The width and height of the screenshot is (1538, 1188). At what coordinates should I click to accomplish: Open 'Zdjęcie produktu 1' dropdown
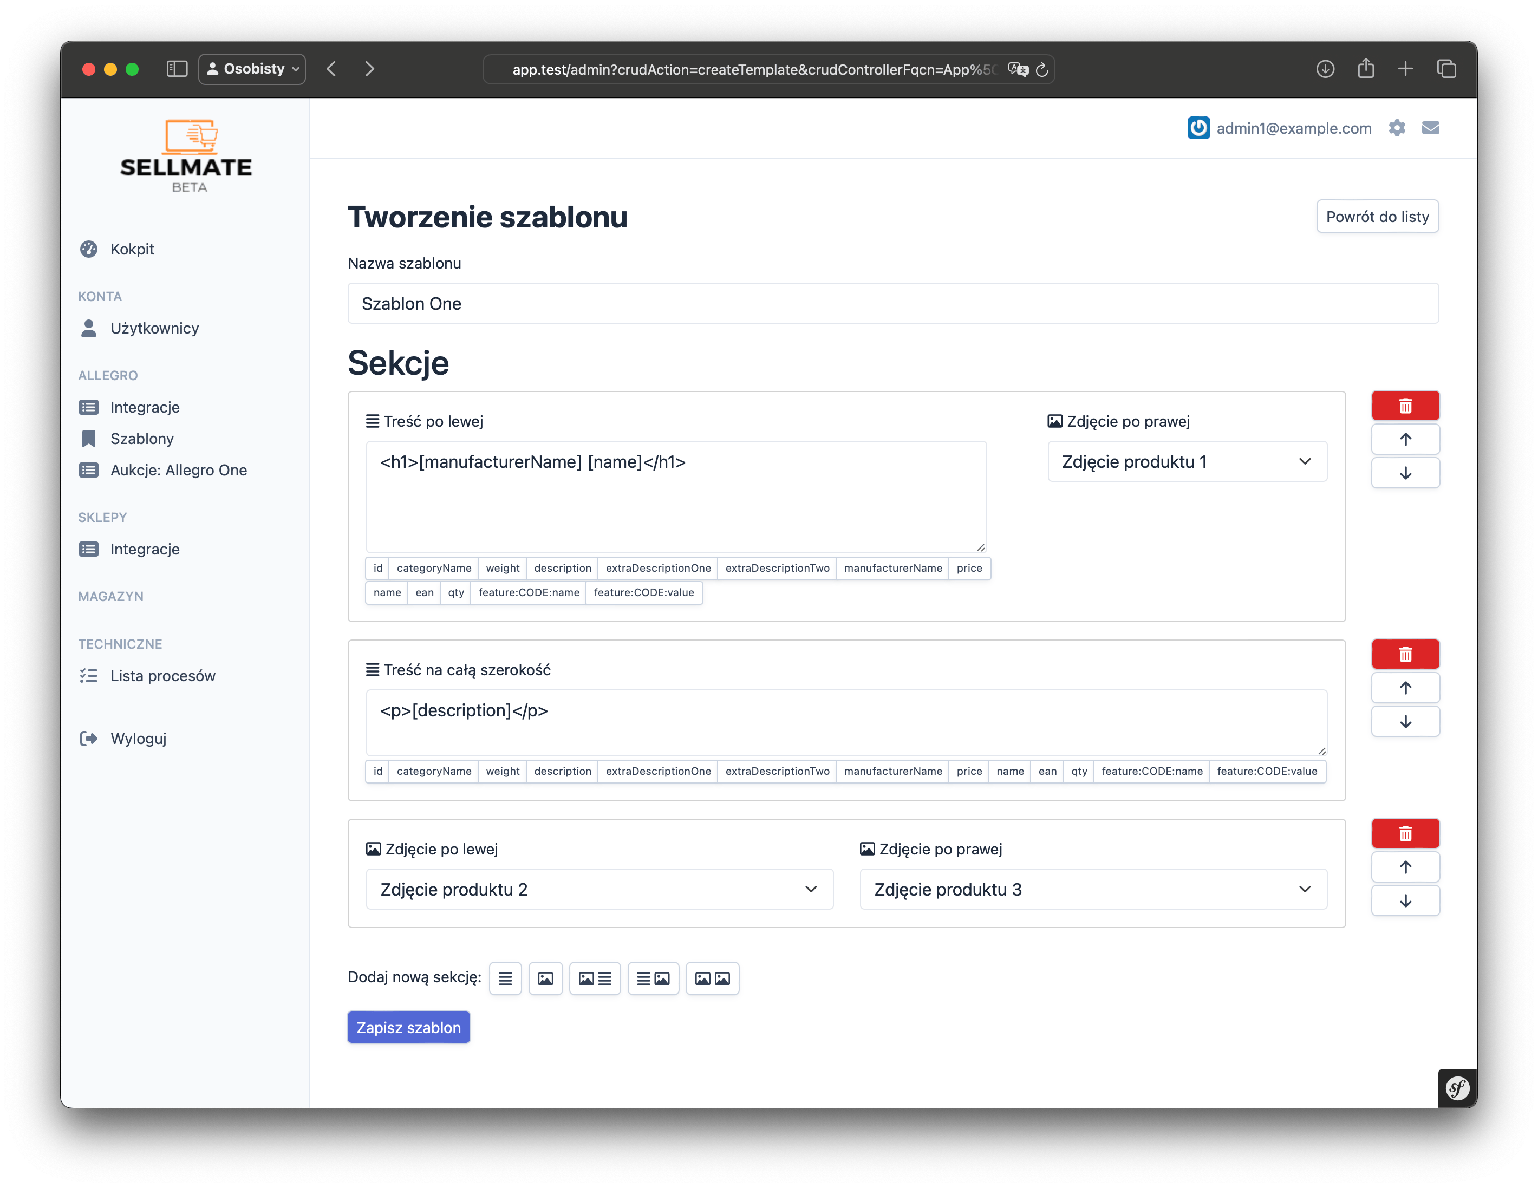click(1187, 462)
